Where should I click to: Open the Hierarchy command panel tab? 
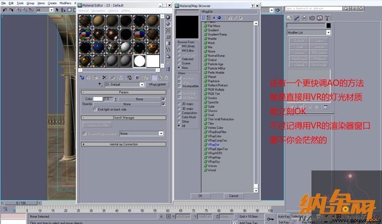(x=304, y=18)
